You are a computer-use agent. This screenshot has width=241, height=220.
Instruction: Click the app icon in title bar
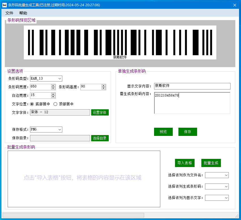click(x=5, y=5)
